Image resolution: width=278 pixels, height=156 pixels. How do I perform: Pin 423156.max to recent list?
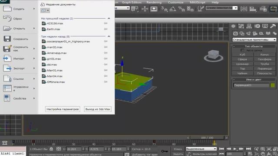click(x=106, y=23)
